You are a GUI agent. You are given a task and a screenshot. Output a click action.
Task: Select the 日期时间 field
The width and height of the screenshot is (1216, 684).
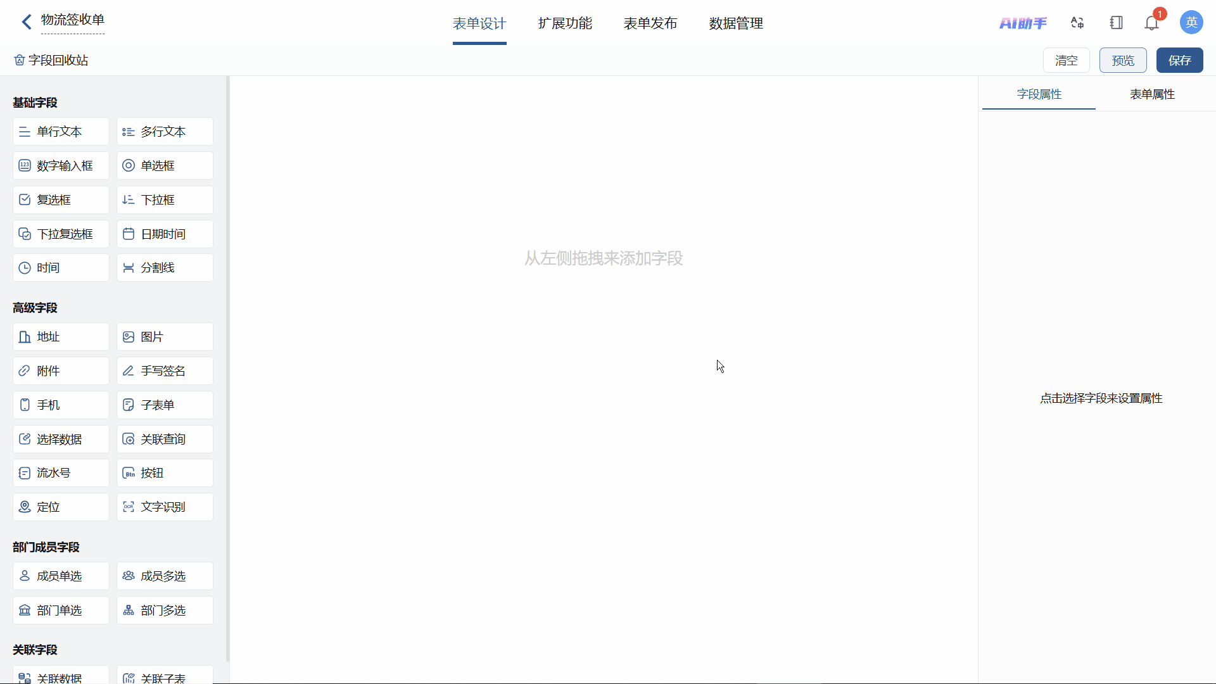pyautogui.click(x=165, y=234)
